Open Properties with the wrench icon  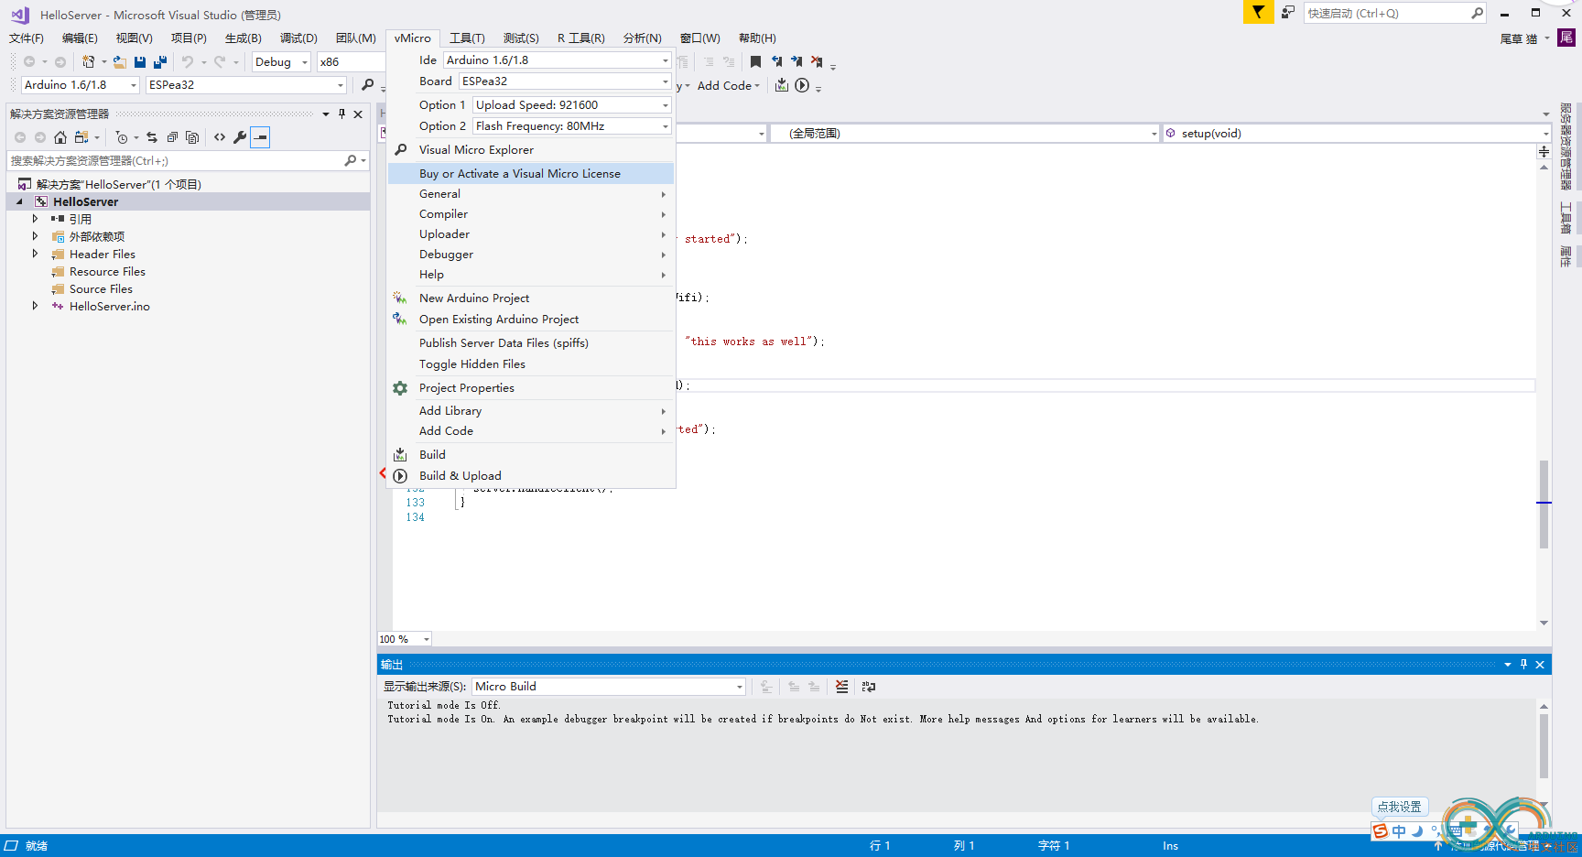point(240,137)
